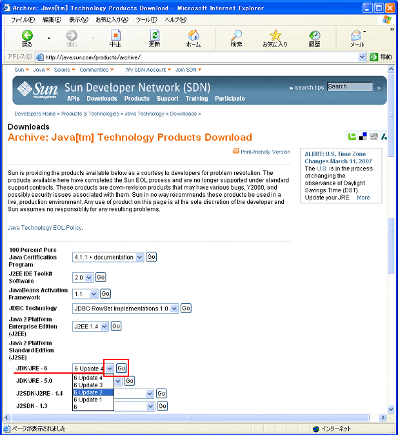Open the 編集(E) menu
398x435 pixels.
click(52, 20)
